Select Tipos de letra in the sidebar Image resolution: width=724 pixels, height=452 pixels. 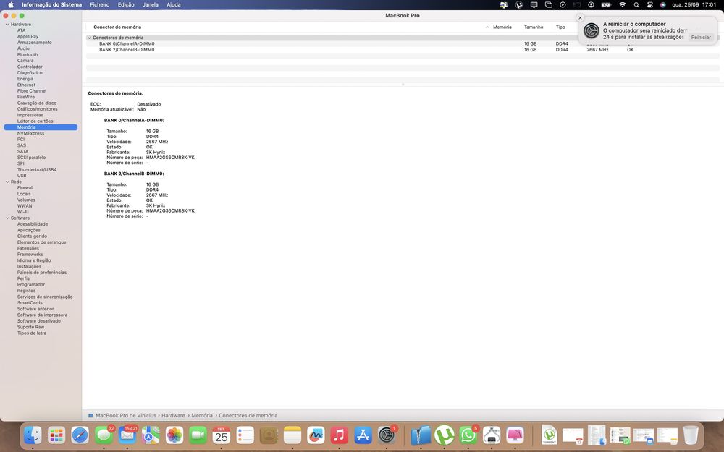point(32,333)
